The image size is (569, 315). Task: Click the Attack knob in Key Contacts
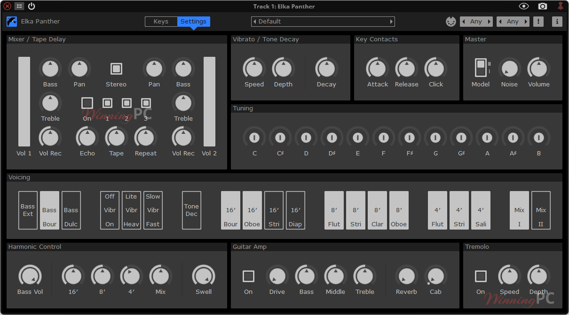(x=378, y=69)
